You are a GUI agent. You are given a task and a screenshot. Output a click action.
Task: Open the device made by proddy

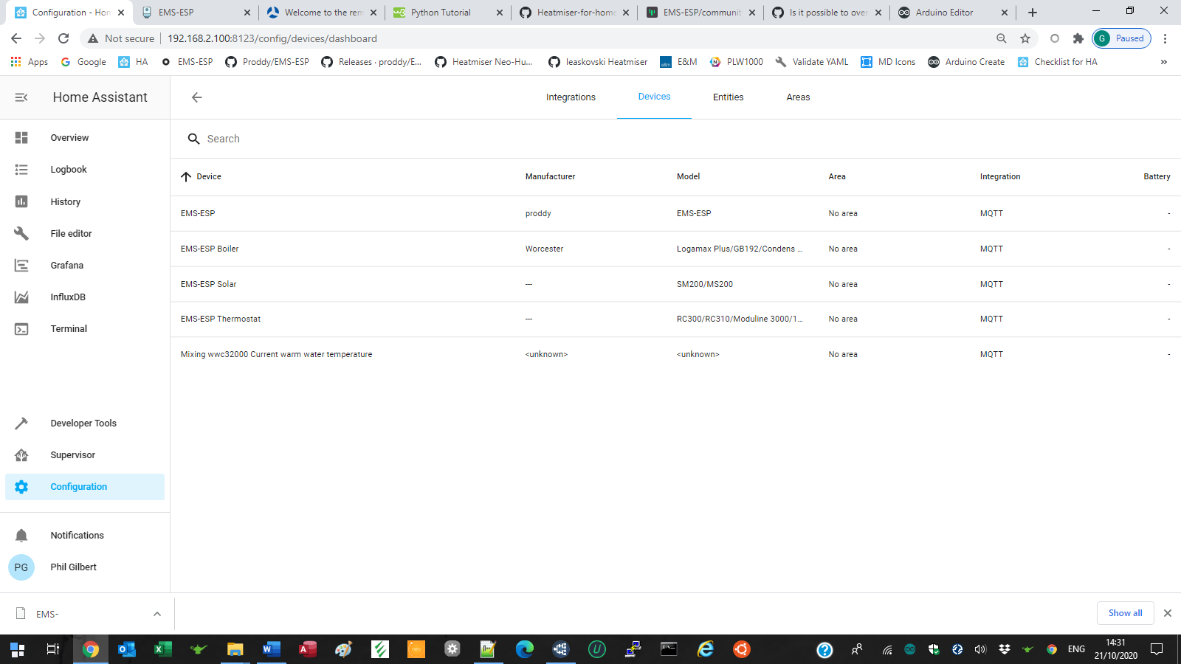tap(675, 213)
